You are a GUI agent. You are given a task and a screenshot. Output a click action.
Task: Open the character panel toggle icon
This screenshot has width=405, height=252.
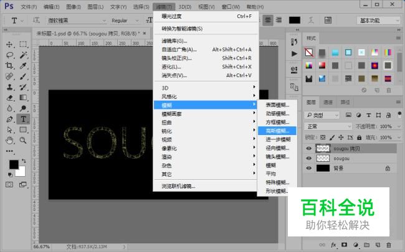tap(328, 20)
